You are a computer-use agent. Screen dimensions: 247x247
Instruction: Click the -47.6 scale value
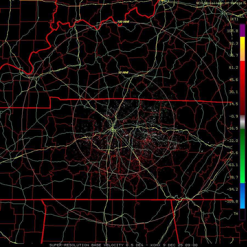[232, 153]
